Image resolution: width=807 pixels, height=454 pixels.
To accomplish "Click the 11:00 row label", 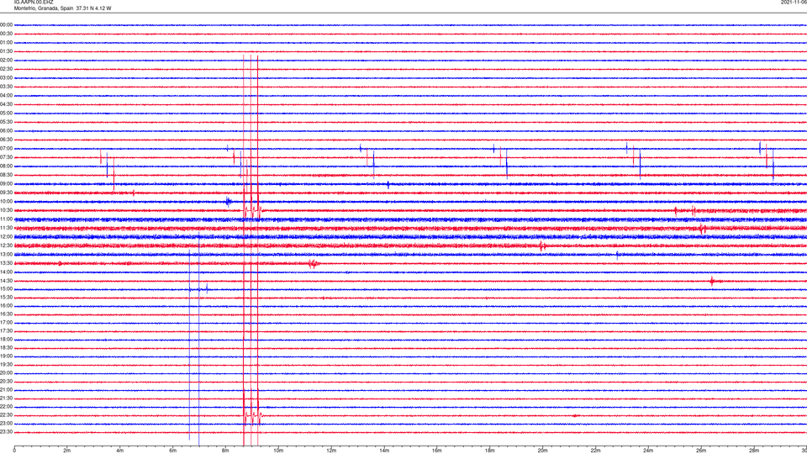I will 6,219.
